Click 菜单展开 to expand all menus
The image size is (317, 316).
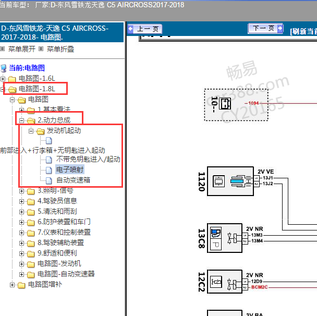tap(21, 49)
